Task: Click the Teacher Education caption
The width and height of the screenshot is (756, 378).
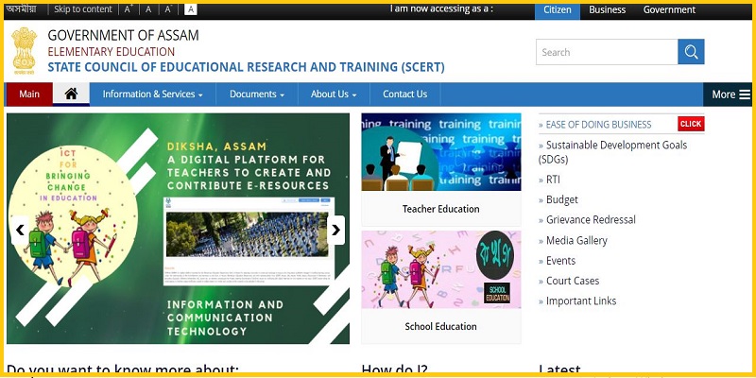Action: [441, 209]
